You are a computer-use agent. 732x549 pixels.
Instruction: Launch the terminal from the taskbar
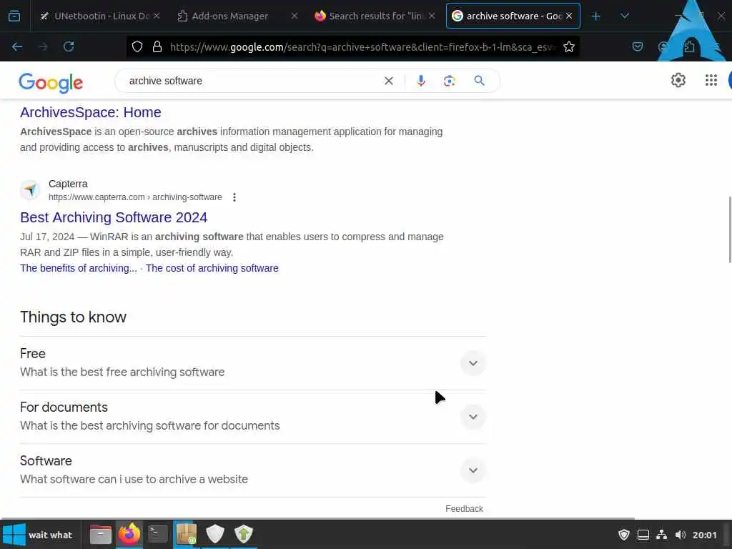point(157,534)
